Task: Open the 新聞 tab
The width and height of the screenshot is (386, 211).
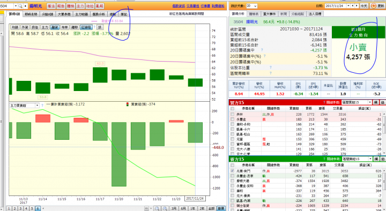Action: 284,14
